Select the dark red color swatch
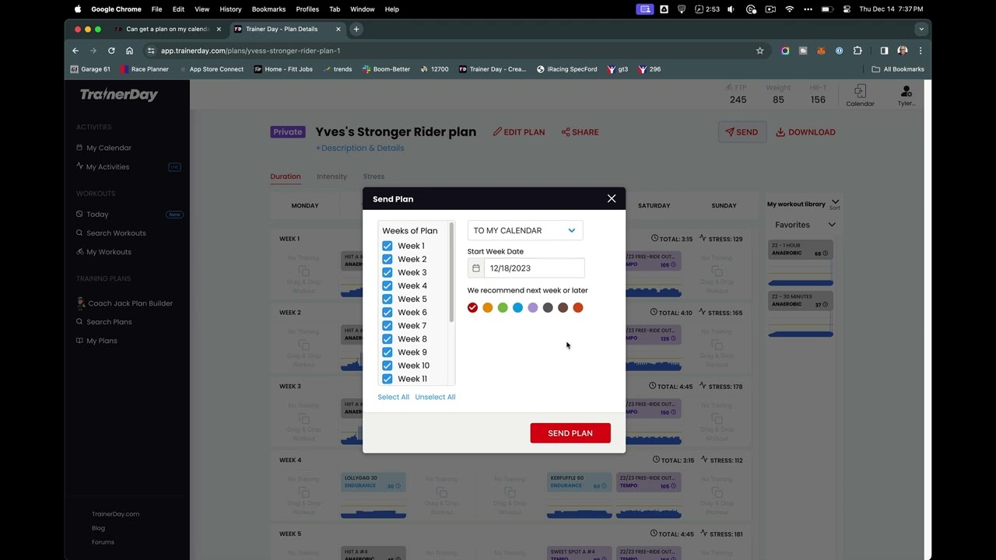This screenshot has width=996, height=560. pos(472,308)
